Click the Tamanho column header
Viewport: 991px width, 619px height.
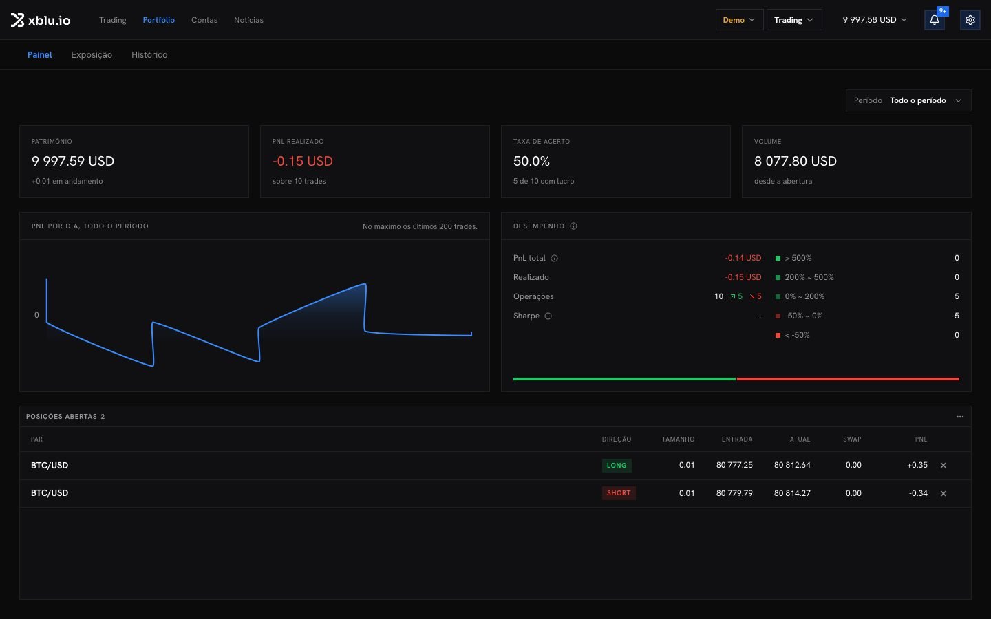678,439
